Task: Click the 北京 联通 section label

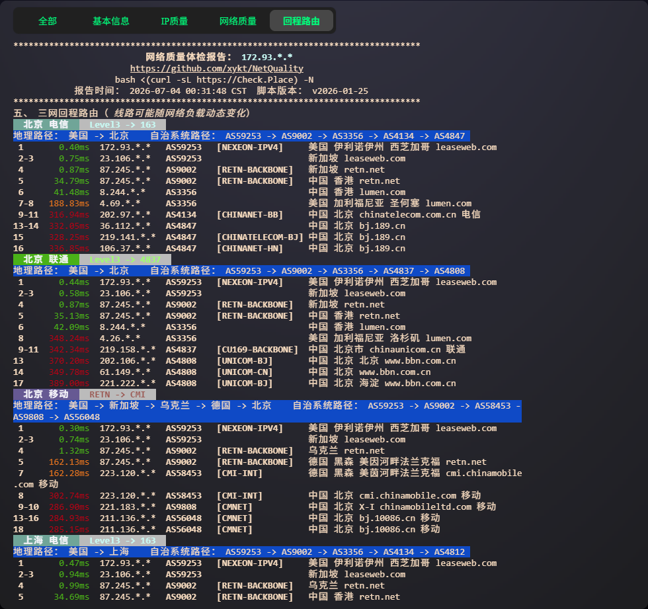Action: (x=46, y=259)
